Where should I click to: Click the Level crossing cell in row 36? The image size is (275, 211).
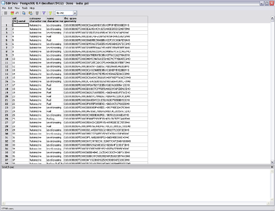55,156
